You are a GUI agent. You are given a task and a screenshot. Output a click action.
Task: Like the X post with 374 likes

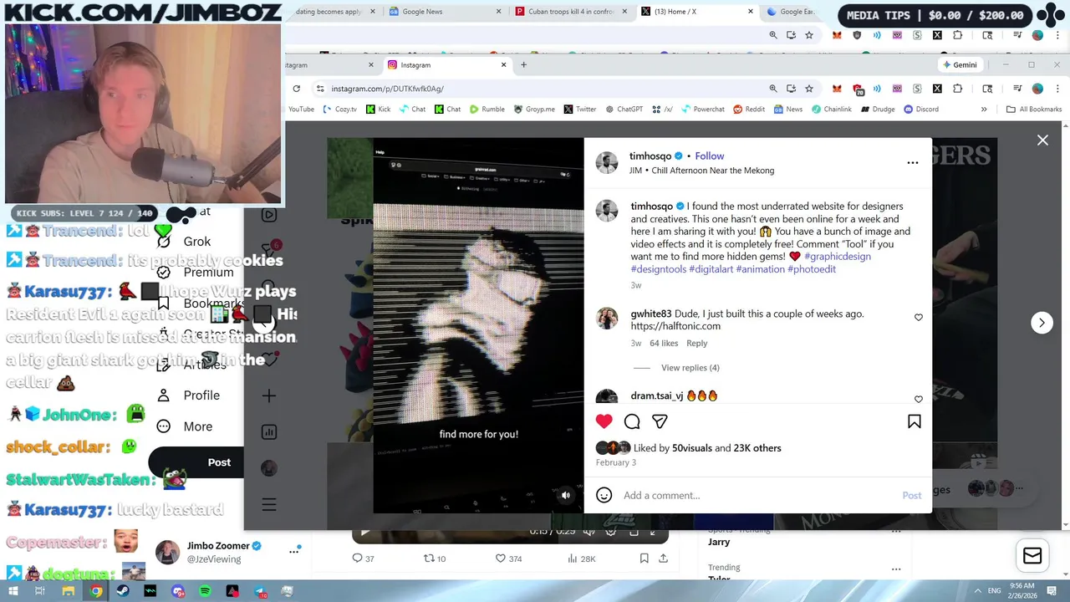(508, 559)
